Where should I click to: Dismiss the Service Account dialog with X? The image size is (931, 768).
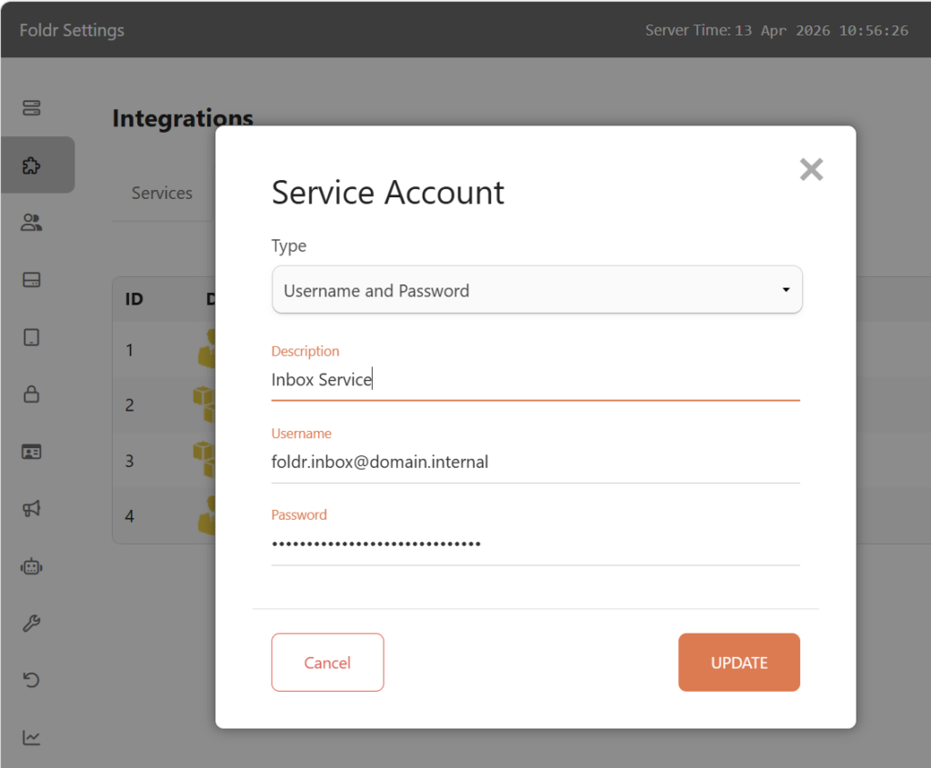(810, 169)
